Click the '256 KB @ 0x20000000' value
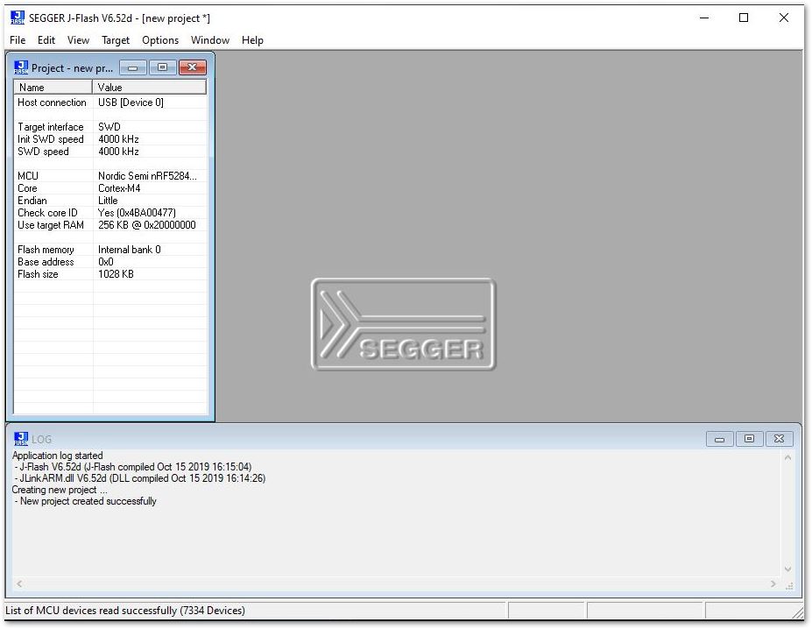 147,225
